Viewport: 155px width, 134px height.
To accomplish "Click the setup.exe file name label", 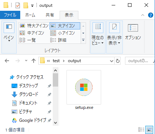I will pyautogui.click(x=84, y=107).
